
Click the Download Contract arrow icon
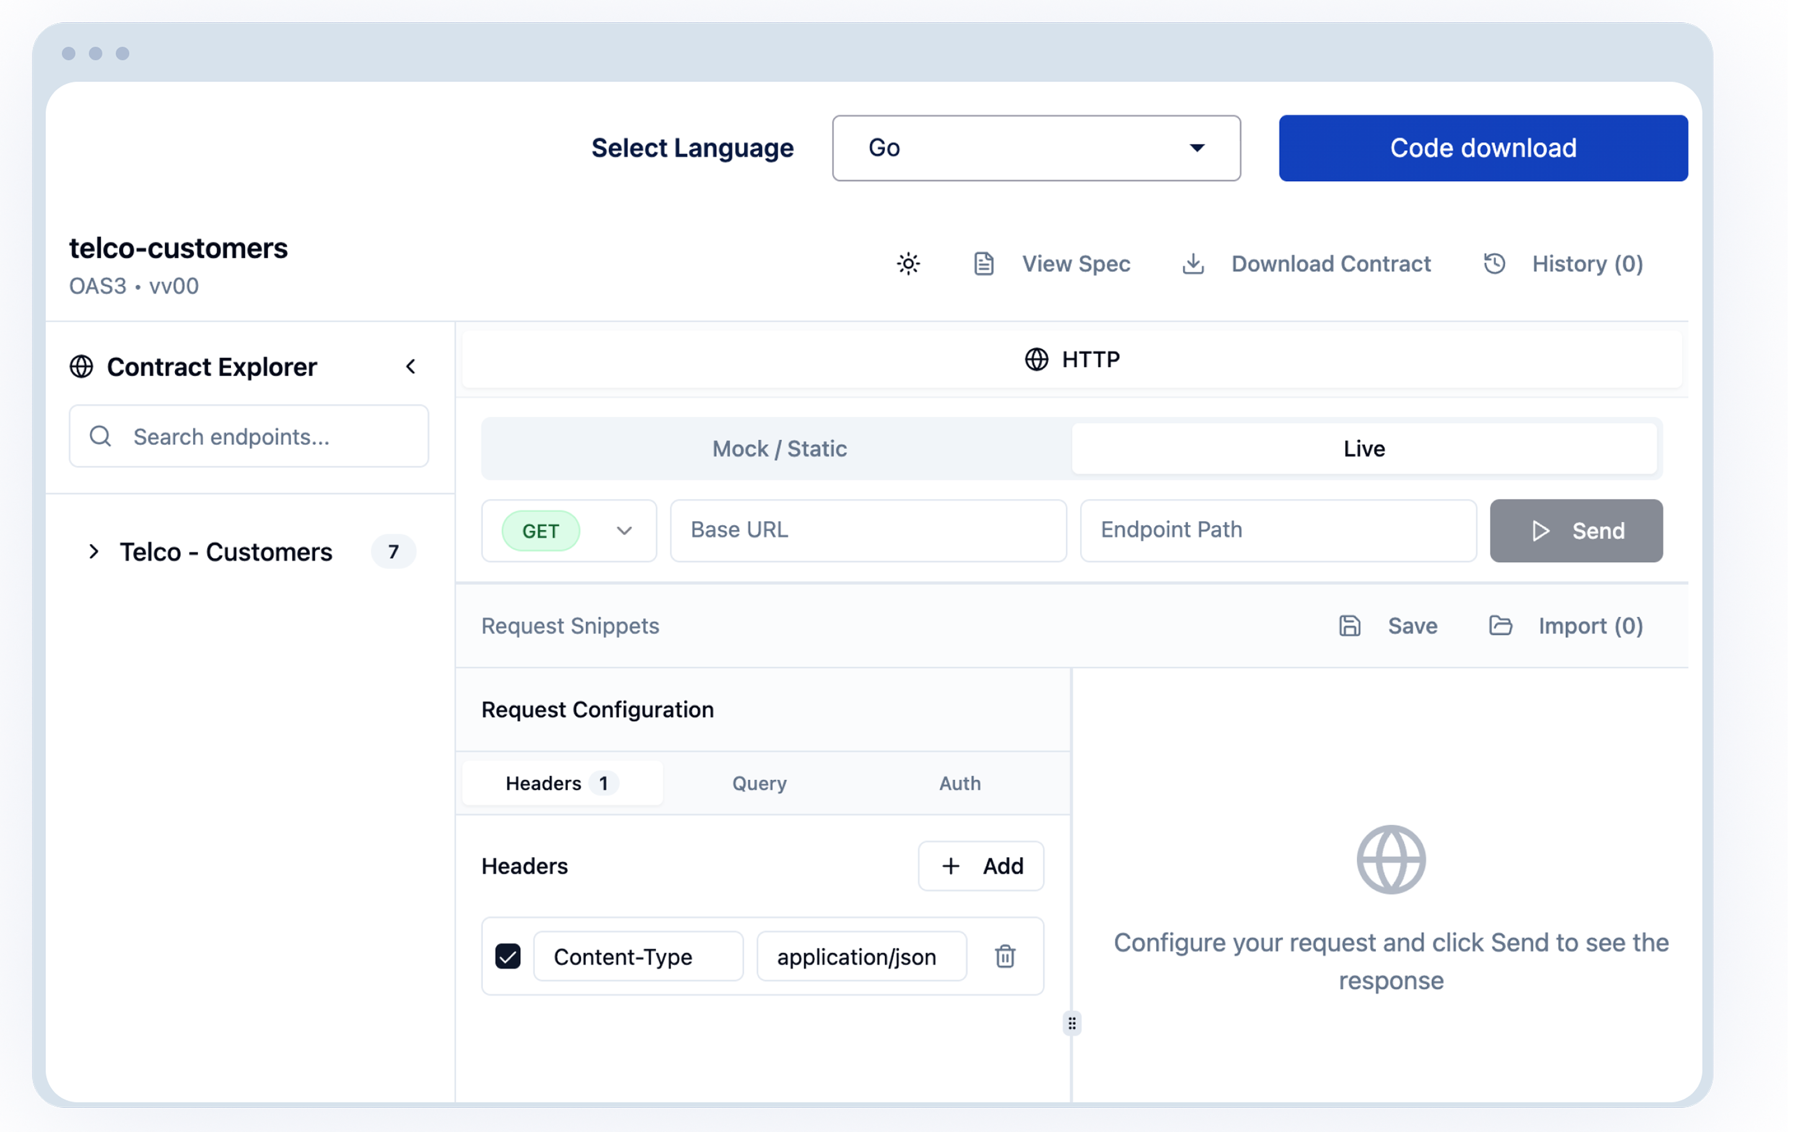(1192, 264)
